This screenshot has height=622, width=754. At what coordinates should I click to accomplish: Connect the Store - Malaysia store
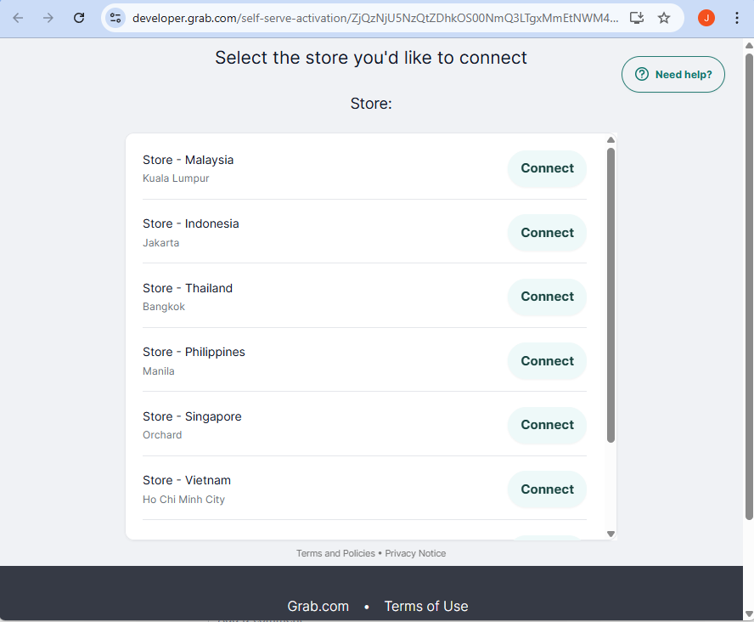(x=547, y=169)
